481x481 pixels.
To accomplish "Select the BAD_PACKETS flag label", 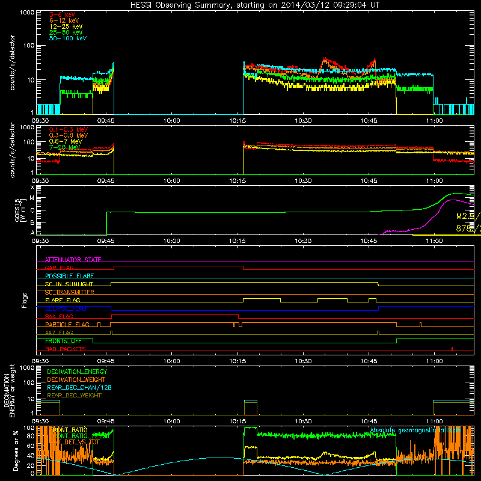I will (66, 349).
